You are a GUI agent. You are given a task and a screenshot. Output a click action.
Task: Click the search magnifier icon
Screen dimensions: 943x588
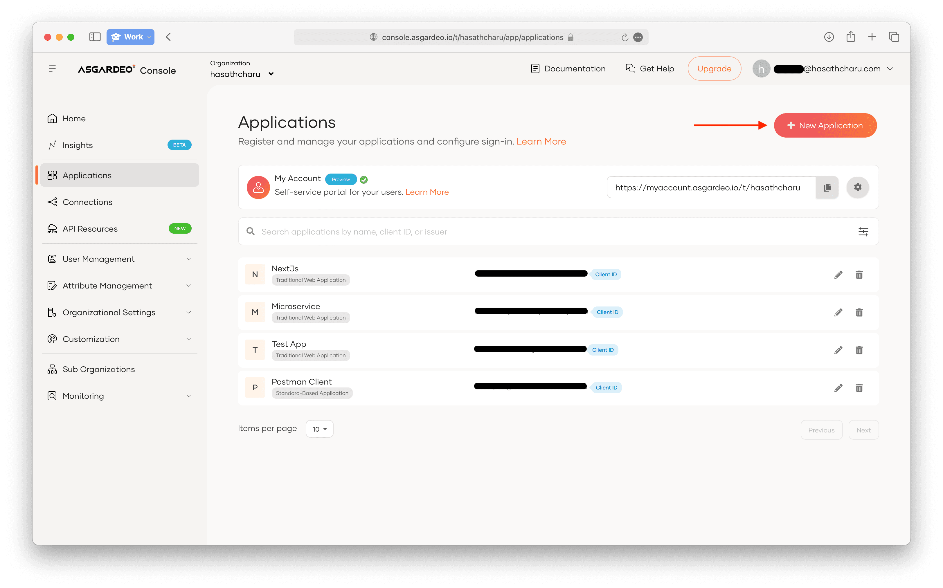[251, 231]
